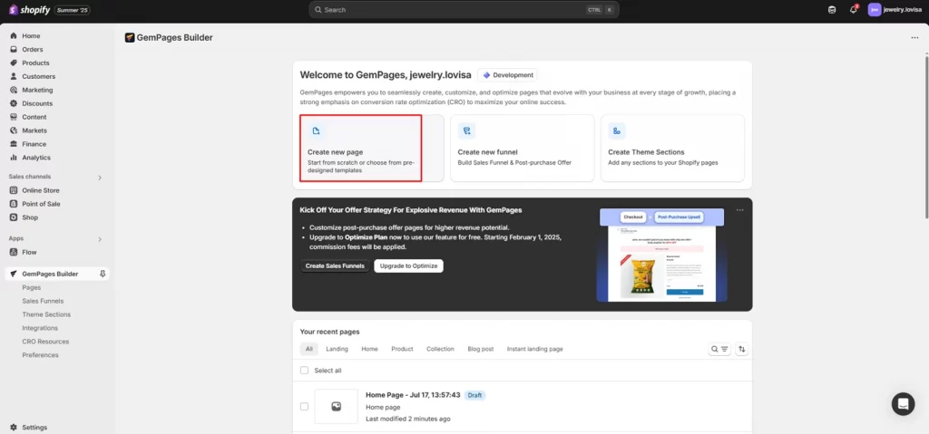Click the Analytics bar chart icon

point(13,158)
